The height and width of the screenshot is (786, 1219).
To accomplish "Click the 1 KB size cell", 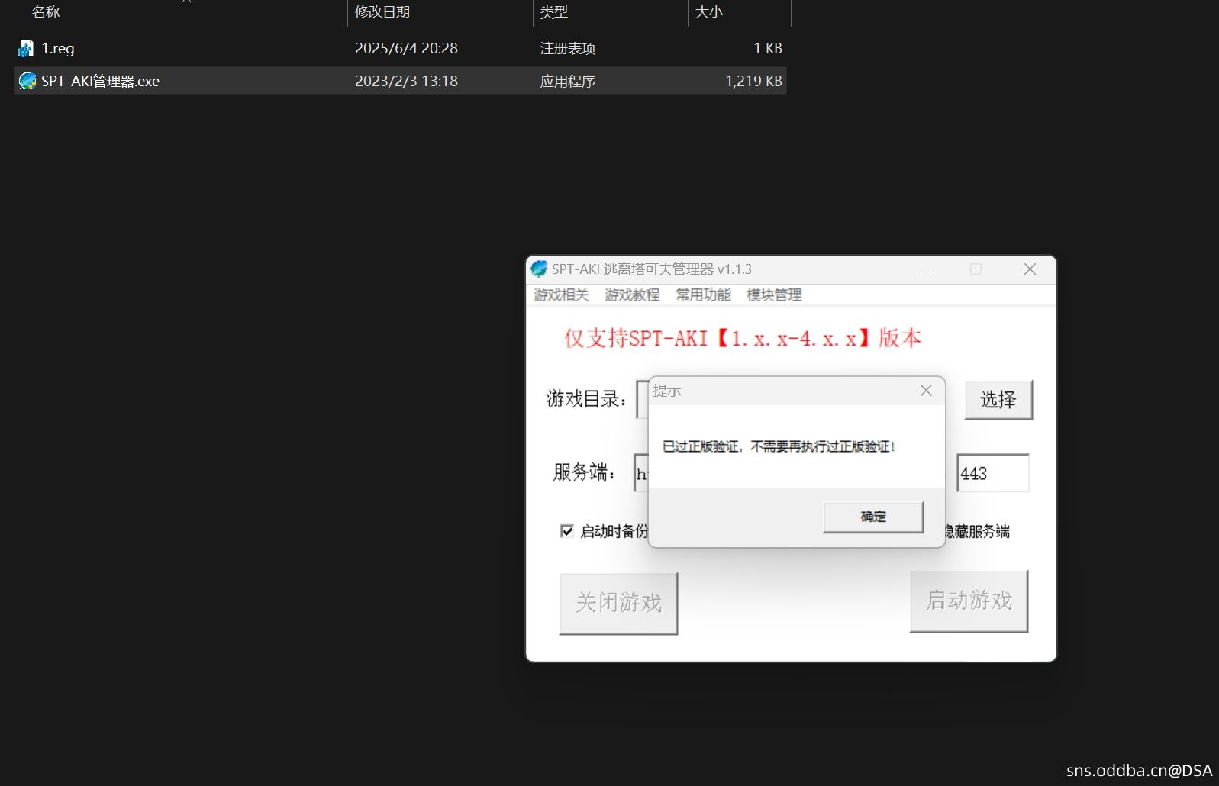I will coord(768,48).
